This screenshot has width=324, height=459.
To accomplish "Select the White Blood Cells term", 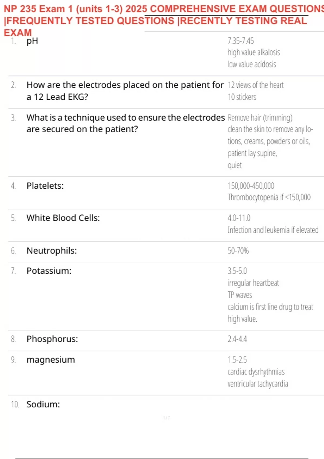I will [x=63, y=218].
